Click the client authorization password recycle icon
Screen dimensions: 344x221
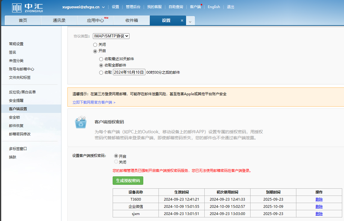click(81, 122)
